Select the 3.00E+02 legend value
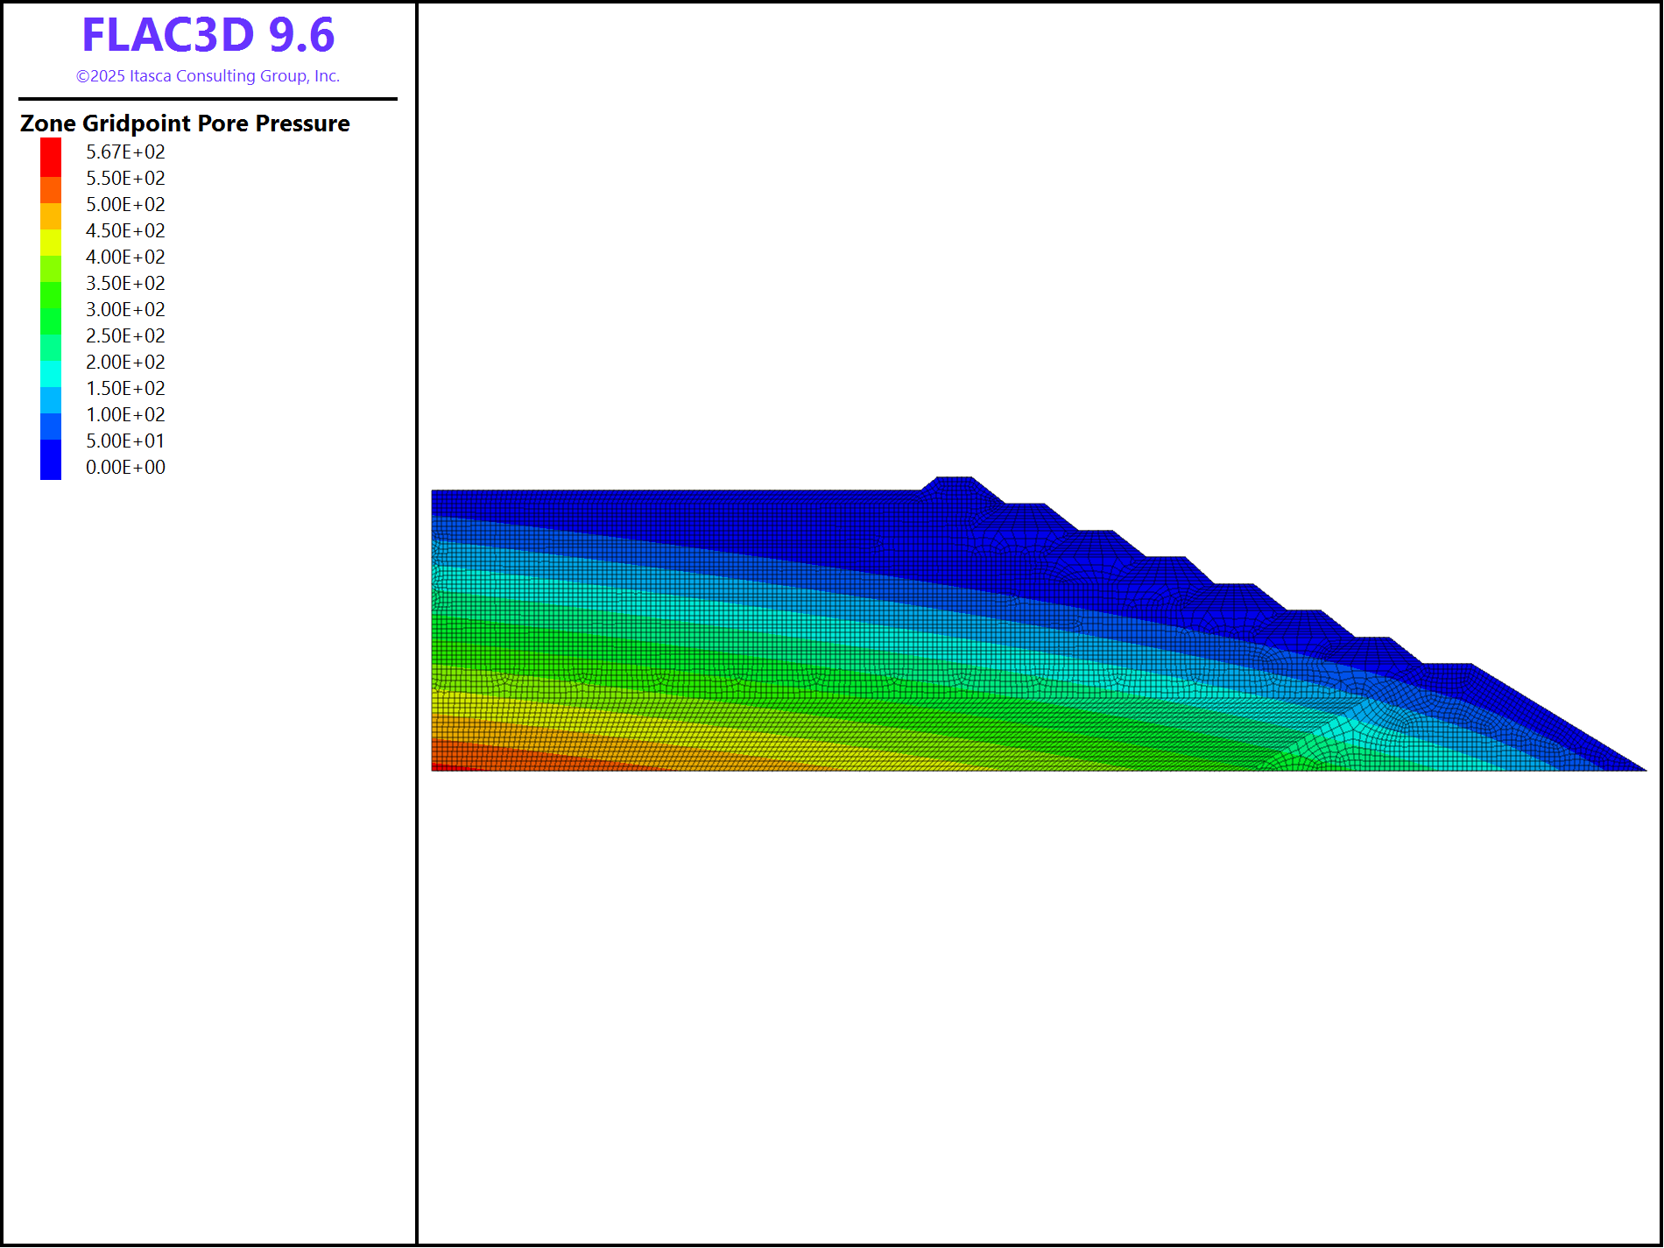1664x1248 pixels. (x=125, y=310)
